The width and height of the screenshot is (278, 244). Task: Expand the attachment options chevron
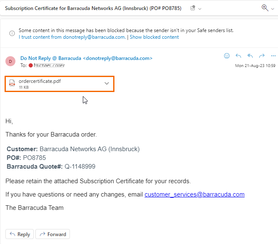(x=107, y=83)
